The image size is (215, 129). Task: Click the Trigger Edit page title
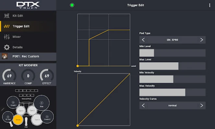136,5
